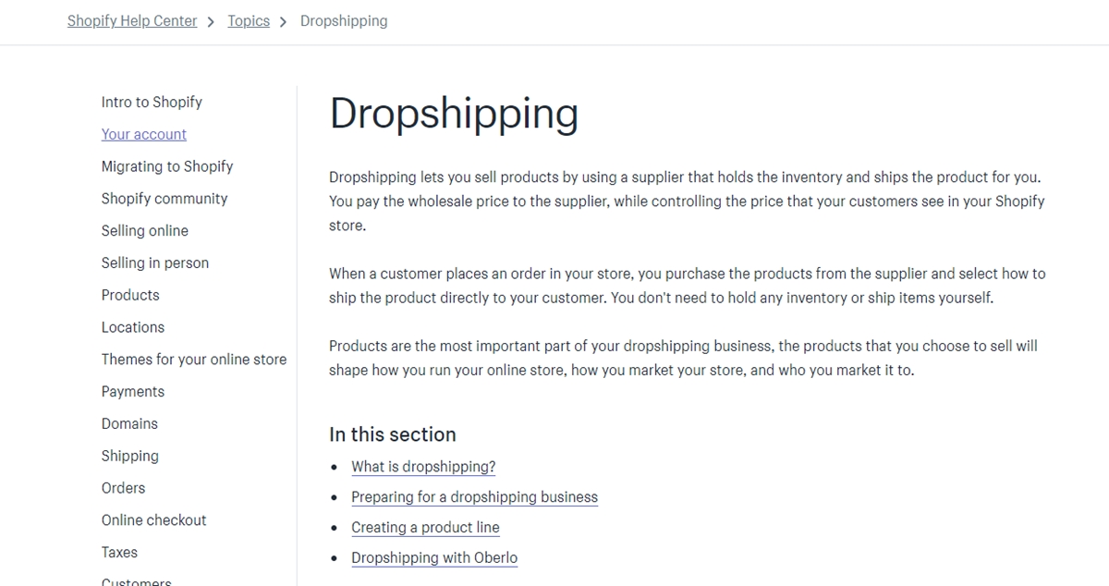The image size is (1109, 586).
Task: Select Selling in person in the sidebar
Action: [x=154, y=263]
